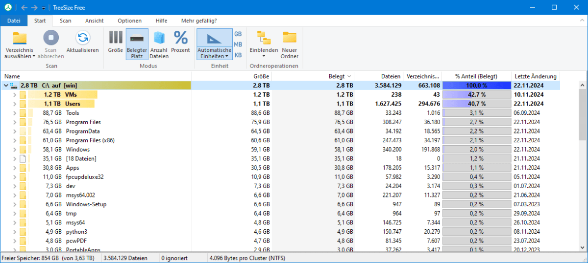The image size is (588, 263).
Task: Go back with the left arrow
Action: tap(24, 7)
